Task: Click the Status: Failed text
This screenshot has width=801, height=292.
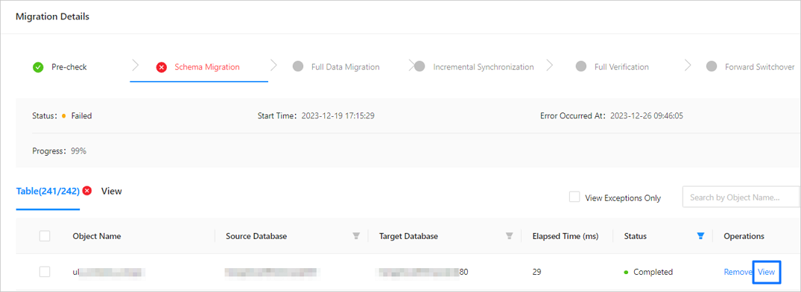Action: pos(62,116)
